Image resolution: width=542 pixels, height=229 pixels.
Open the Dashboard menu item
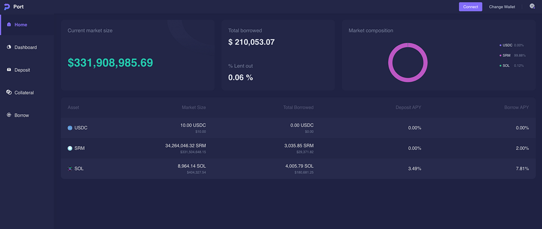[25, 47]
